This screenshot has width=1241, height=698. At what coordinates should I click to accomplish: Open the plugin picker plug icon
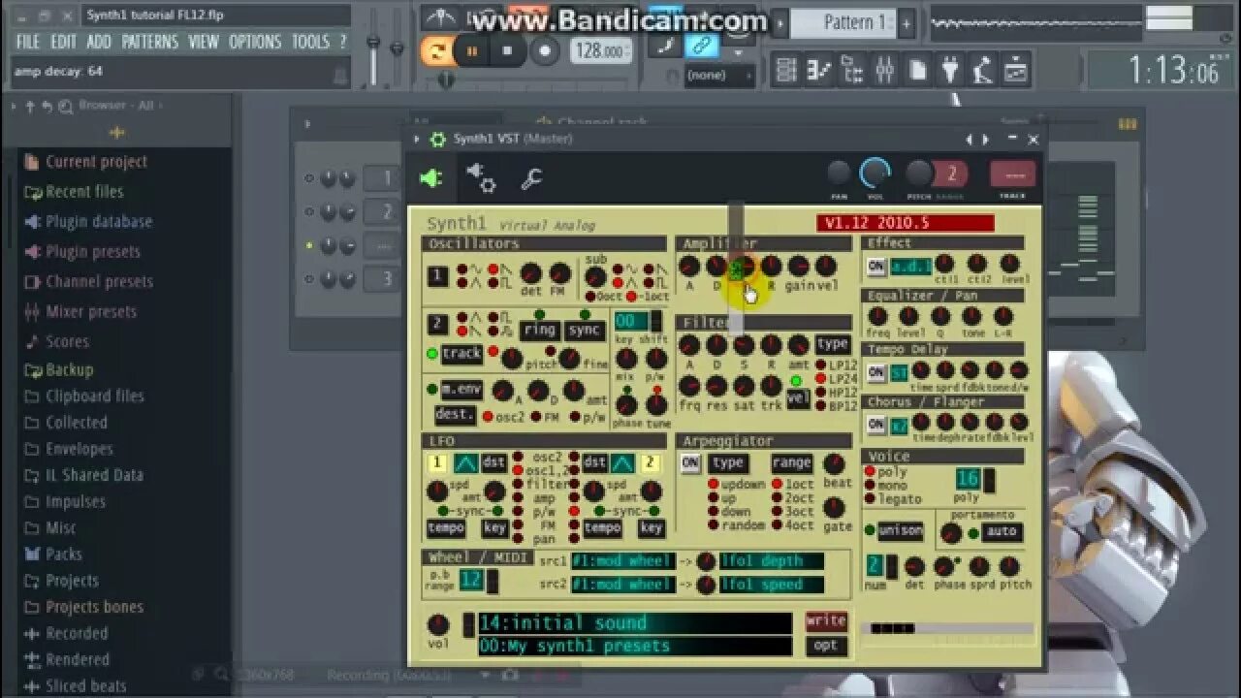950,70
